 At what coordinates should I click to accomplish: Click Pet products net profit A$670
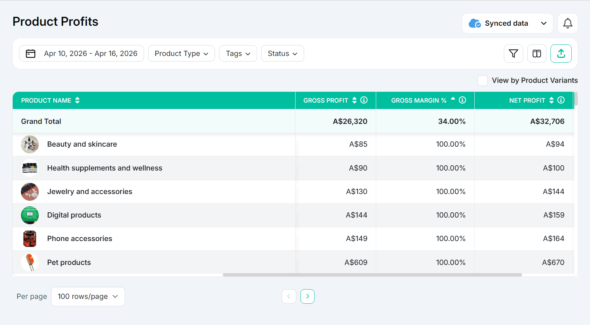(x=553, y=263)
